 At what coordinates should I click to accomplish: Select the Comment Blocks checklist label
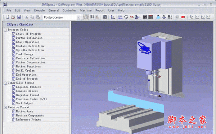[27, 91]
